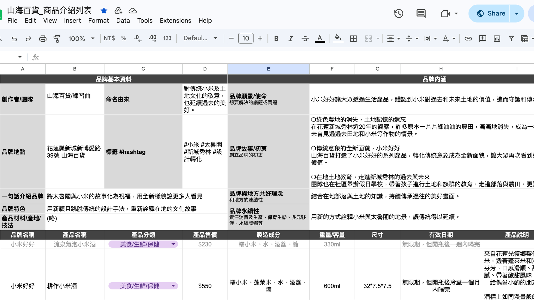Image resolution: width=534 pixels, height=300 pixels.
Task: Open the View menu
Action: click(50, 20)
